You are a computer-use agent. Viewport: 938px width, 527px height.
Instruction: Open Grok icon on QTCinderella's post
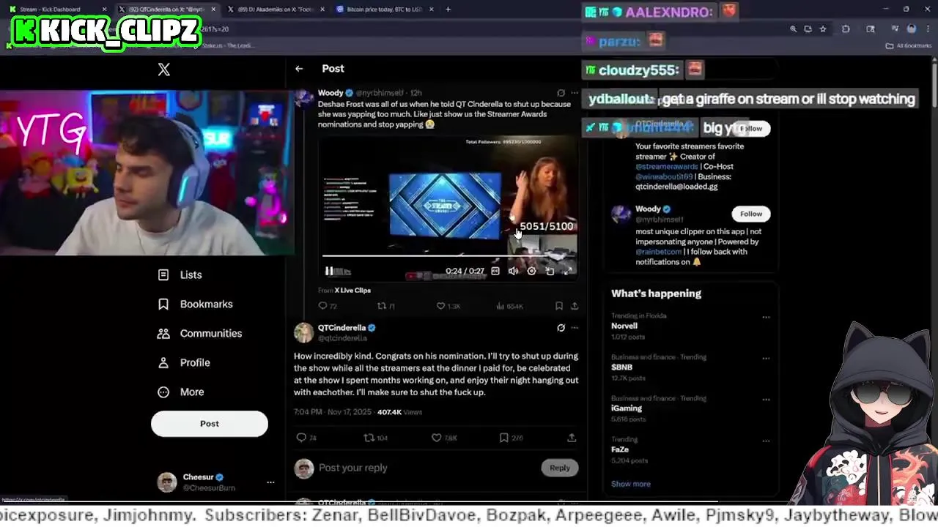tap(561, 328)
